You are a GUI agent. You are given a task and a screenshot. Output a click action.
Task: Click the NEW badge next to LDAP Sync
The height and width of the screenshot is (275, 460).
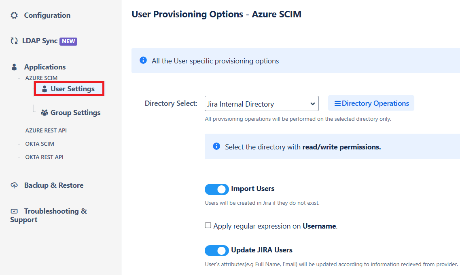(68, 41)
